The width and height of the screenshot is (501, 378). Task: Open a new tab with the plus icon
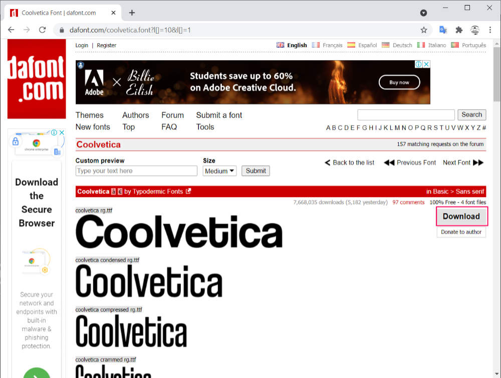coord(132,13)
